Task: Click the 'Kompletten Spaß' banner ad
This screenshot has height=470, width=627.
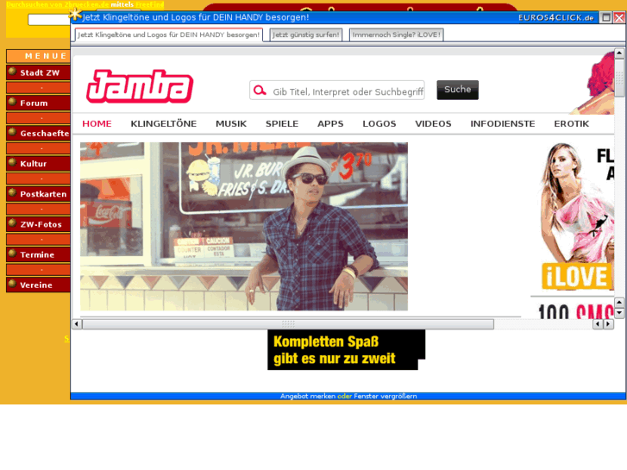Action: 347,350
